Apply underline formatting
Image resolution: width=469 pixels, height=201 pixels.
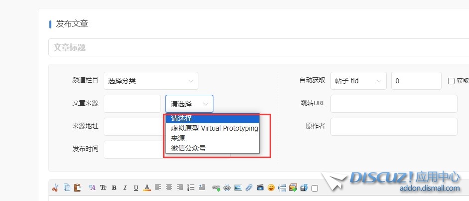(136, 188)
